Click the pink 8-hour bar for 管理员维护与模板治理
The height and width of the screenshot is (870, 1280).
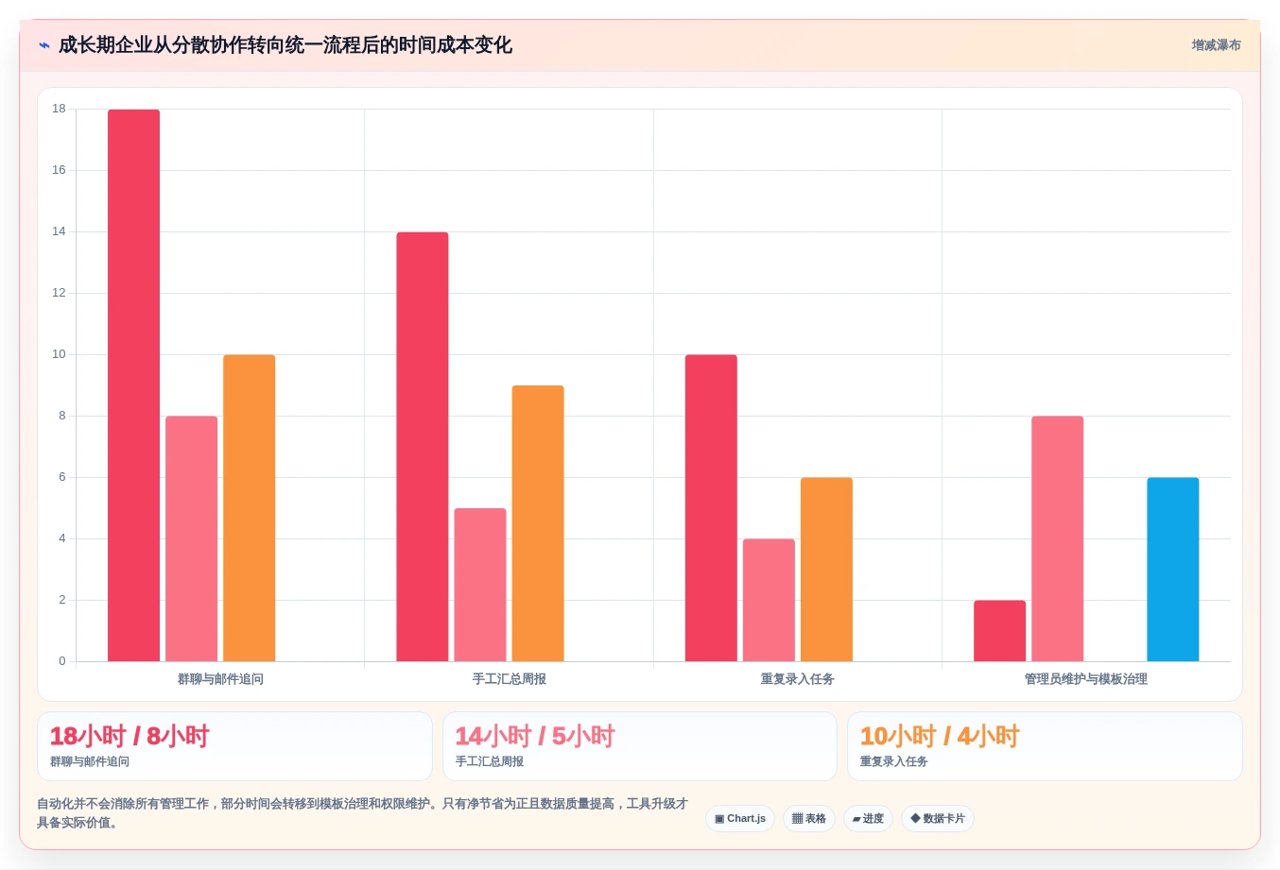pyautogui.click(x=1058, y=538)
